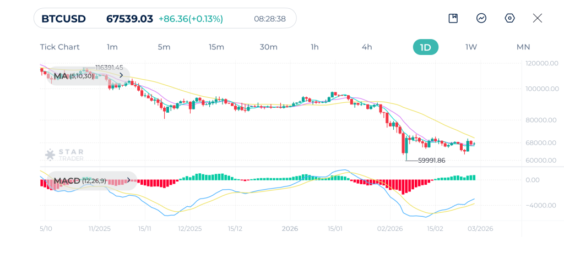Viewport: 564px width, 259px height.
Task: Close the chart with the X icon
Action: (538, 18)
